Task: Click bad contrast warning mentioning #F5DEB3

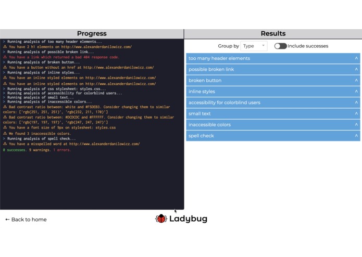Action: pos(86,109)
